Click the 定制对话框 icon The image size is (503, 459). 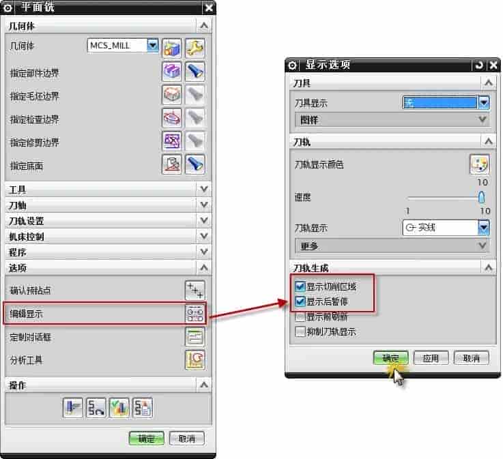(x=195, y=336)
